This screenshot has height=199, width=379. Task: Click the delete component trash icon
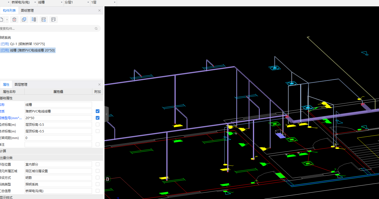click(x=14, y=20)
